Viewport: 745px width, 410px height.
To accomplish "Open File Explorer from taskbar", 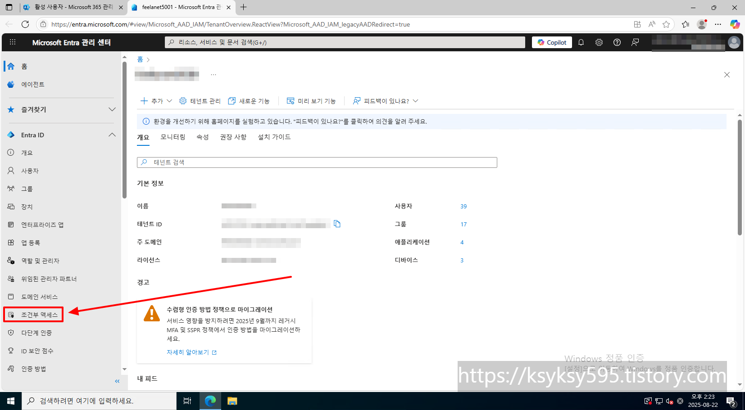I will click(232, 401).
